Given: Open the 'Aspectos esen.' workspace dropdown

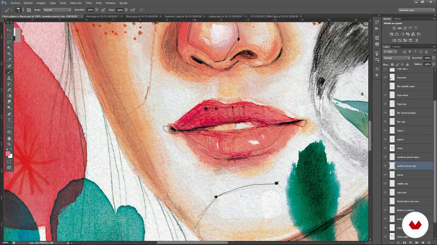Looking at the screenshot, I should 416,10.
